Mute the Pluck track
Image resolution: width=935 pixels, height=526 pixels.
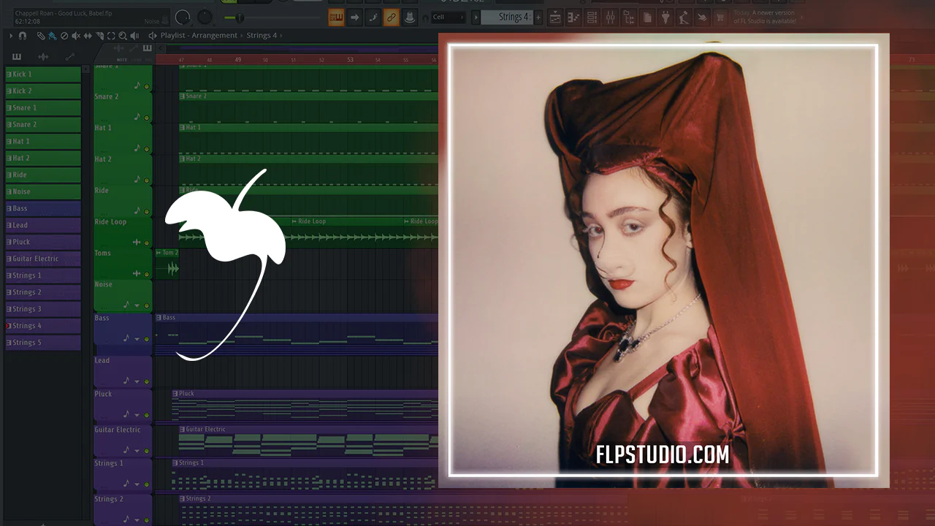click(x=147, y=415)
